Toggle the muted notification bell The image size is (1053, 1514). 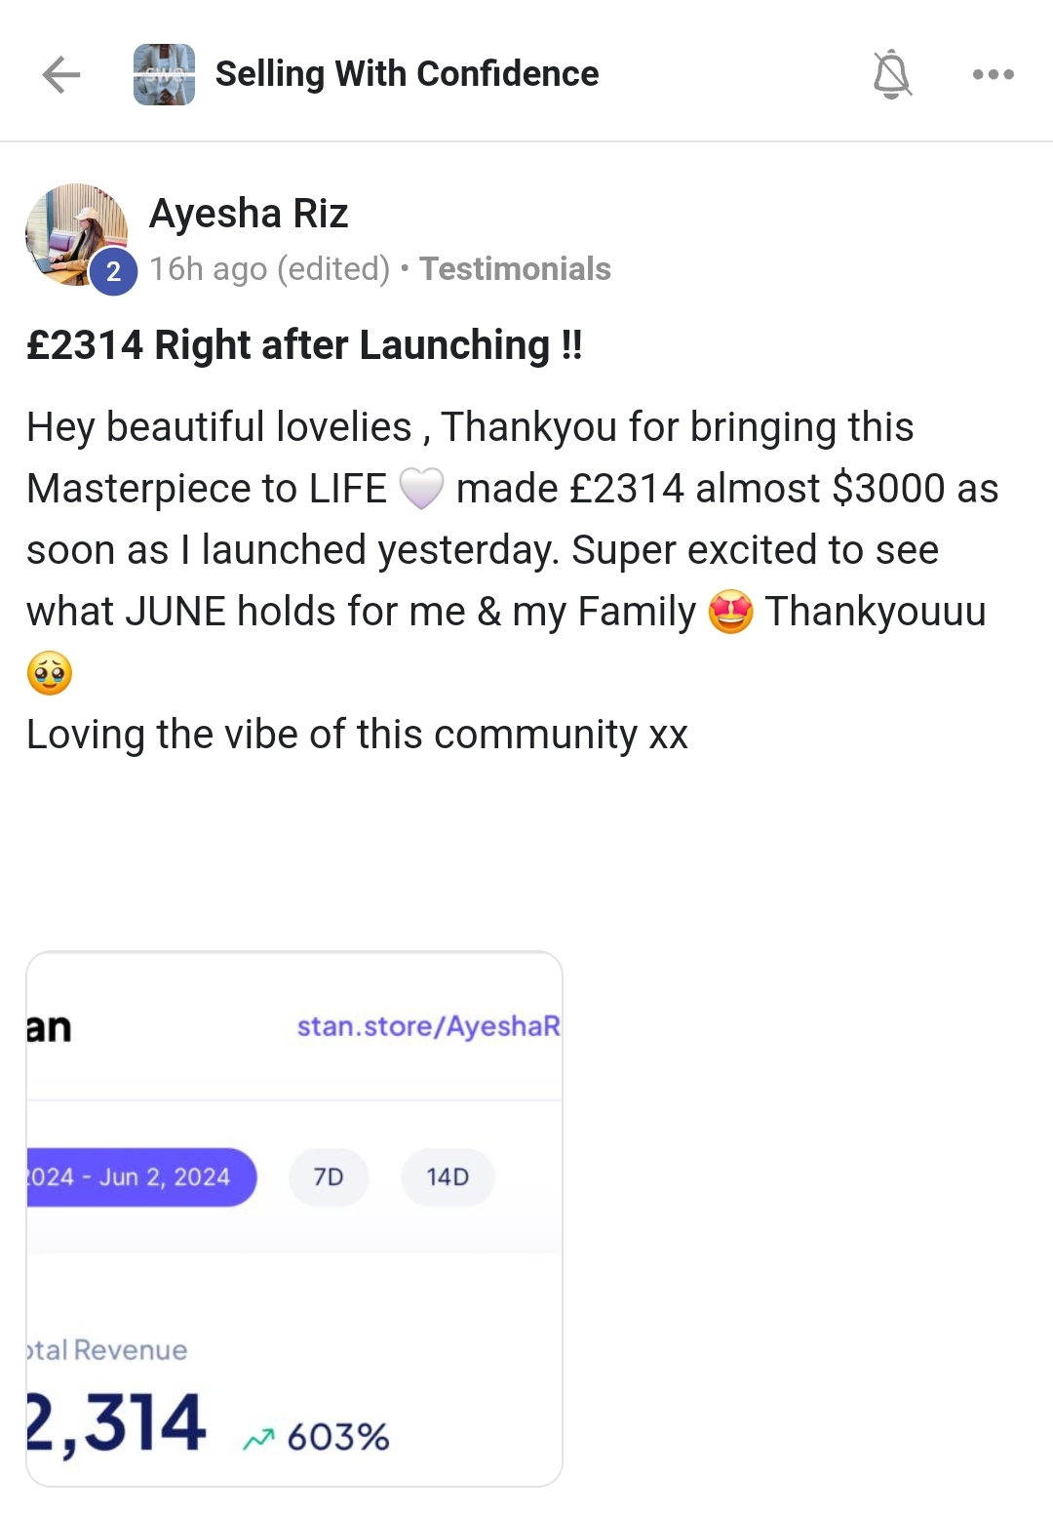[x=891, y=75]
